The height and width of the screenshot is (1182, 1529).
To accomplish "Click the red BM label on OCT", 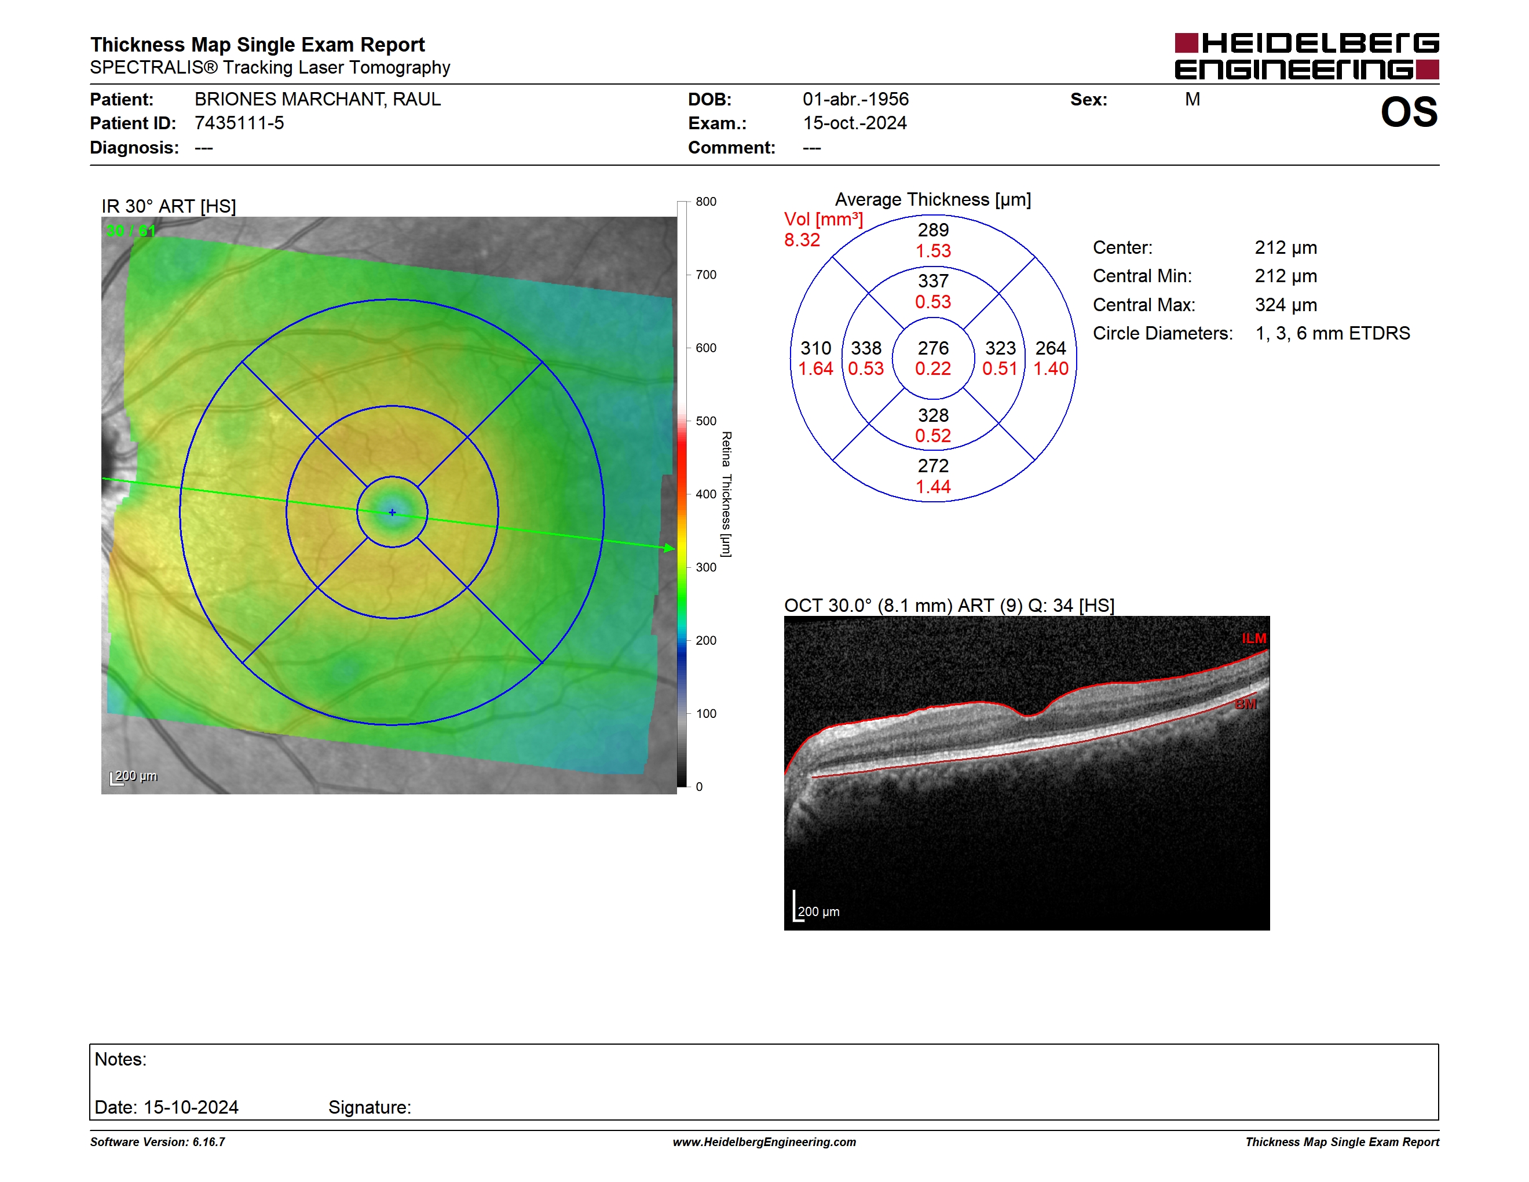I will pos(1245,704).
